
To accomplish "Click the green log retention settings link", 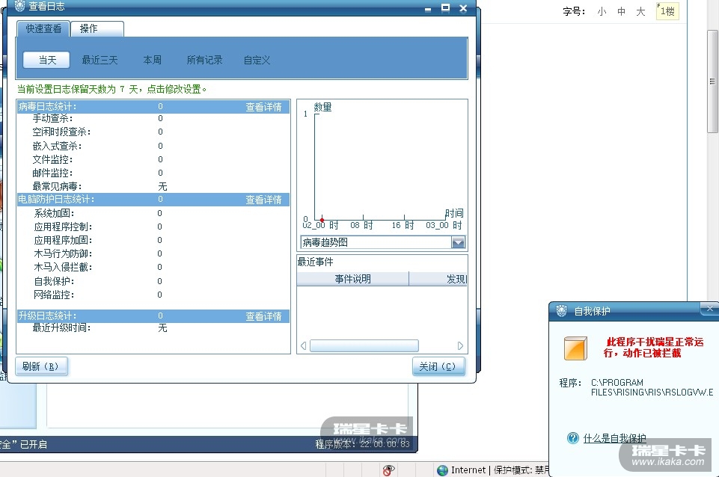I will 112,89.
